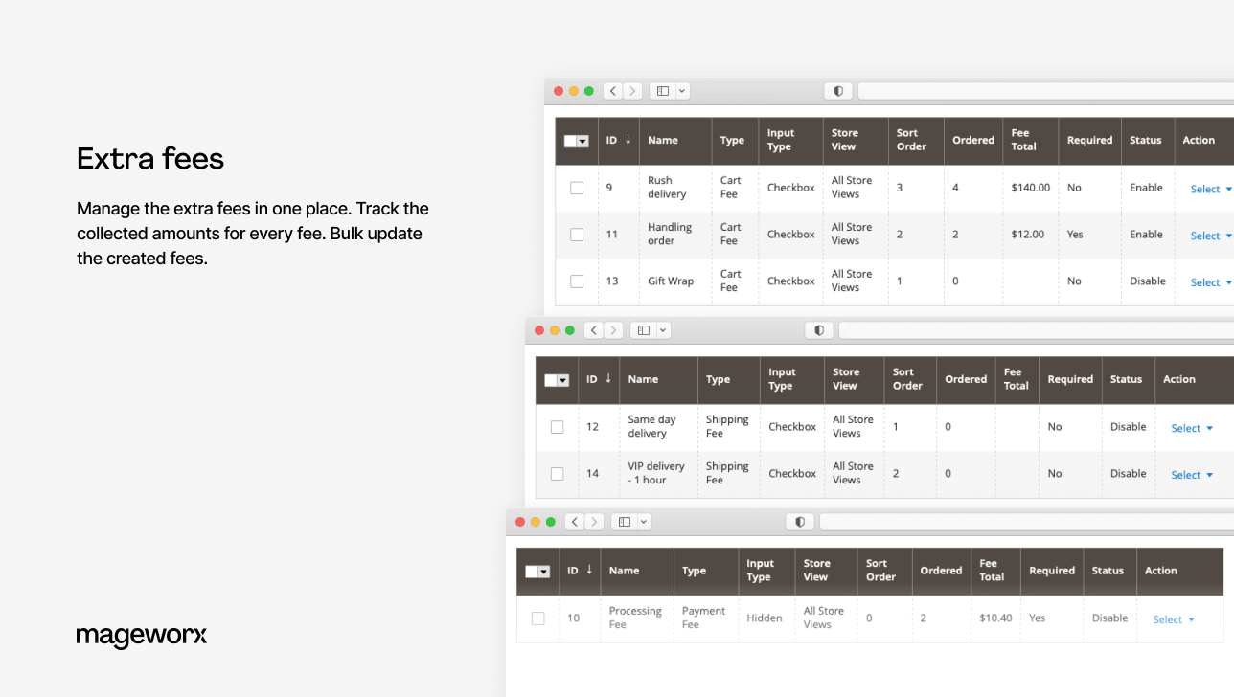This screenshot has width=1234, height=697.
Task: Check the checkbox for the Rush delivery row
Action: (x=577, y=188)
